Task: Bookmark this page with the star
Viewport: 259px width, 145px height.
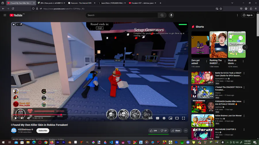Action: (x=221, y=9)
